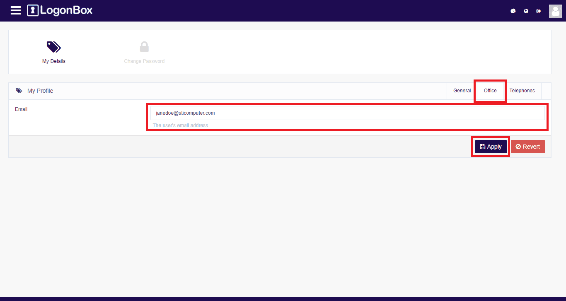Open the Change Password label link
The image size is (566, 301).
pos(144,61)
